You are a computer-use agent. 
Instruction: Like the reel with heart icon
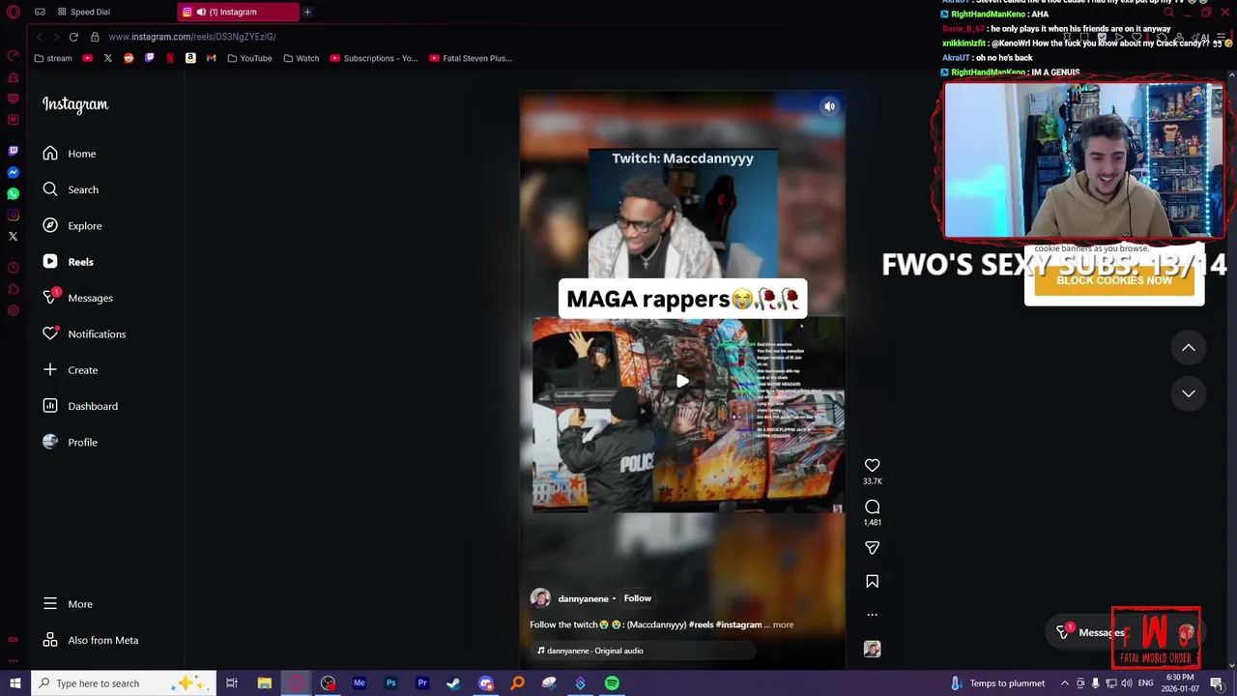pos(872,465)
